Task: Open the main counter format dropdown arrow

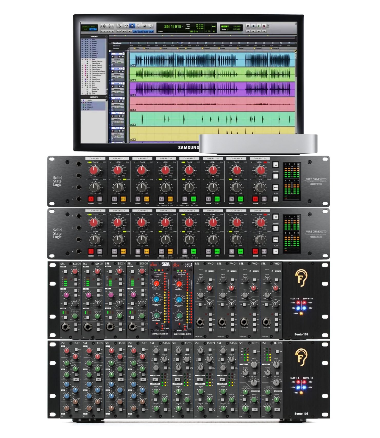Action: click(183, 26)
